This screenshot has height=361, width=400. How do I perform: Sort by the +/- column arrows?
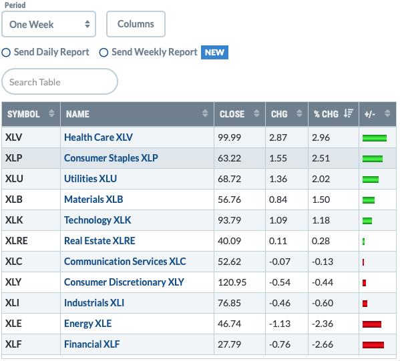[x=387, y=113]
